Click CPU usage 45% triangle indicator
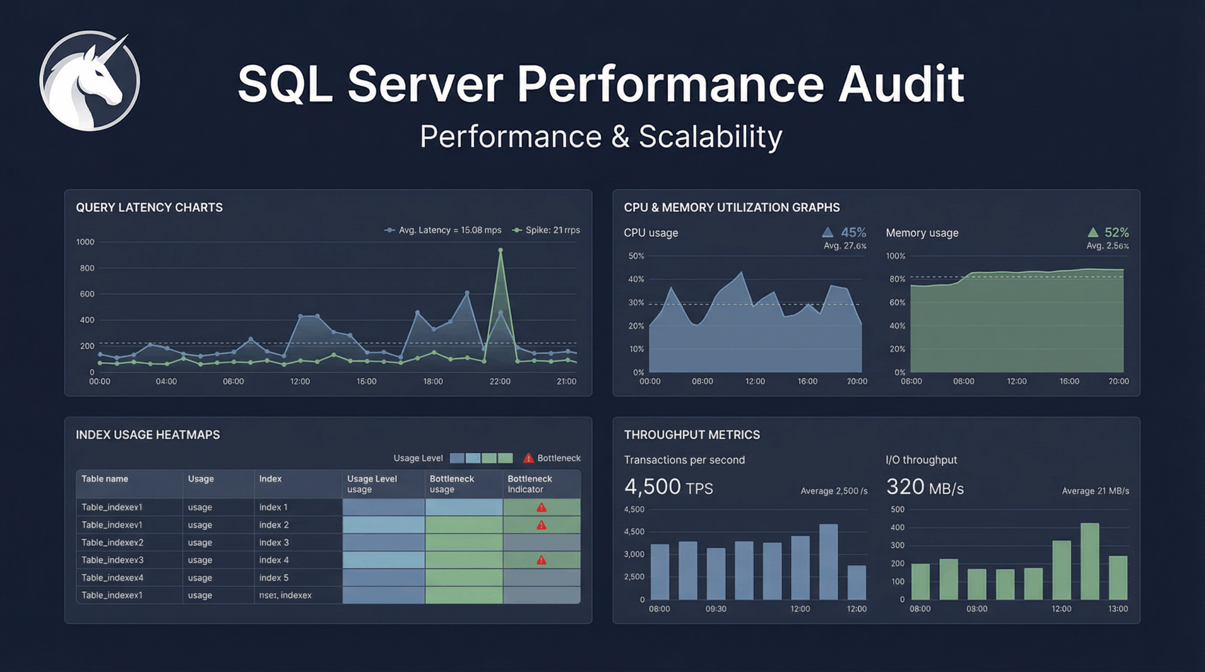 (828, 232)
